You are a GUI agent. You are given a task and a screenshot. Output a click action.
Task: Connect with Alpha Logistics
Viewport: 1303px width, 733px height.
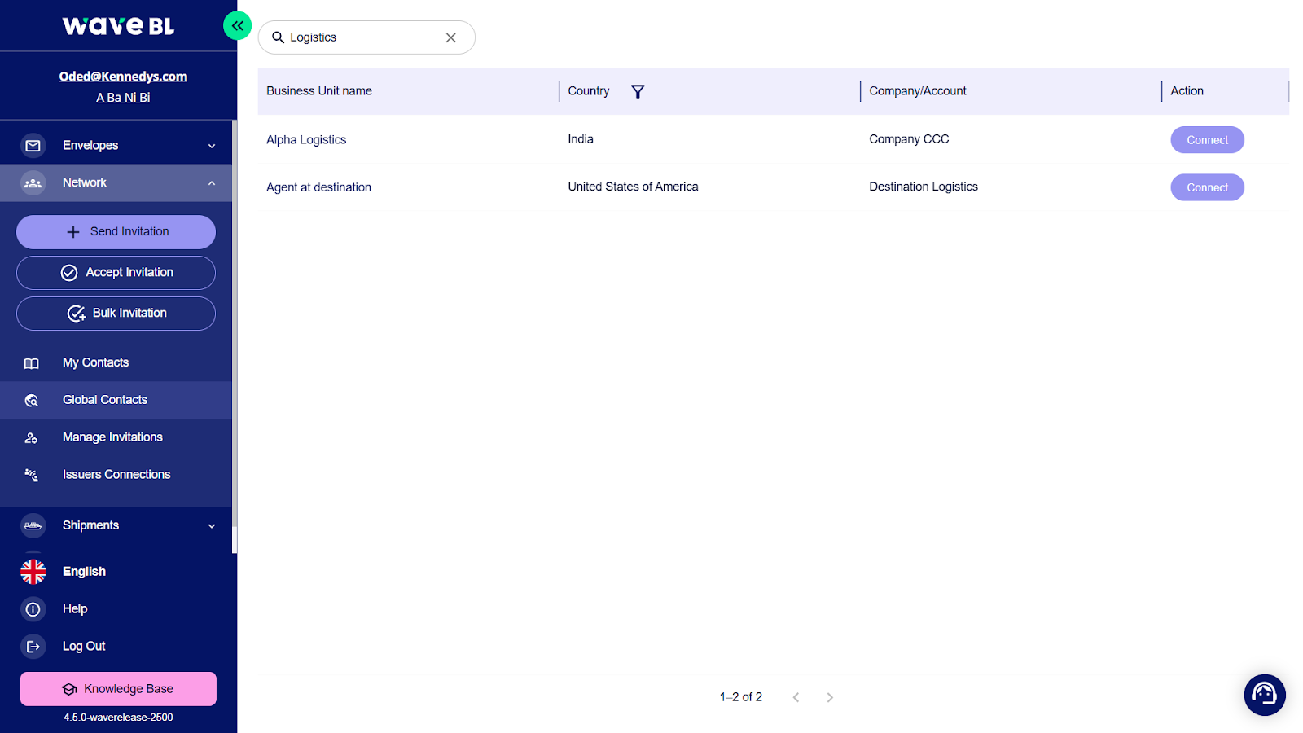1206,140
